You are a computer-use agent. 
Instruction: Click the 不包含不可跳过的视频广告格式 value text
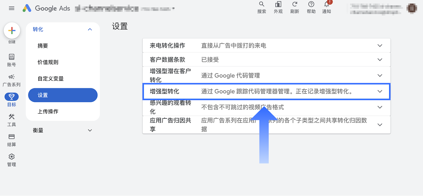tap(242, 107)
